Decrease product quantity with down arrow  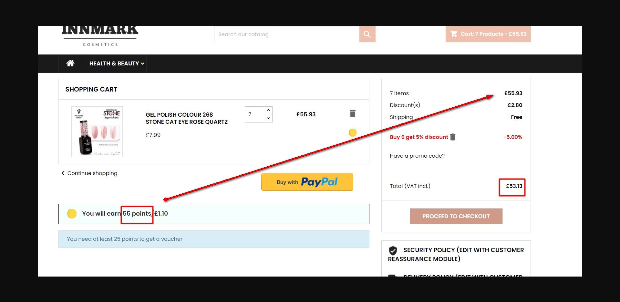pyautogui.click(x=268, y=118)
